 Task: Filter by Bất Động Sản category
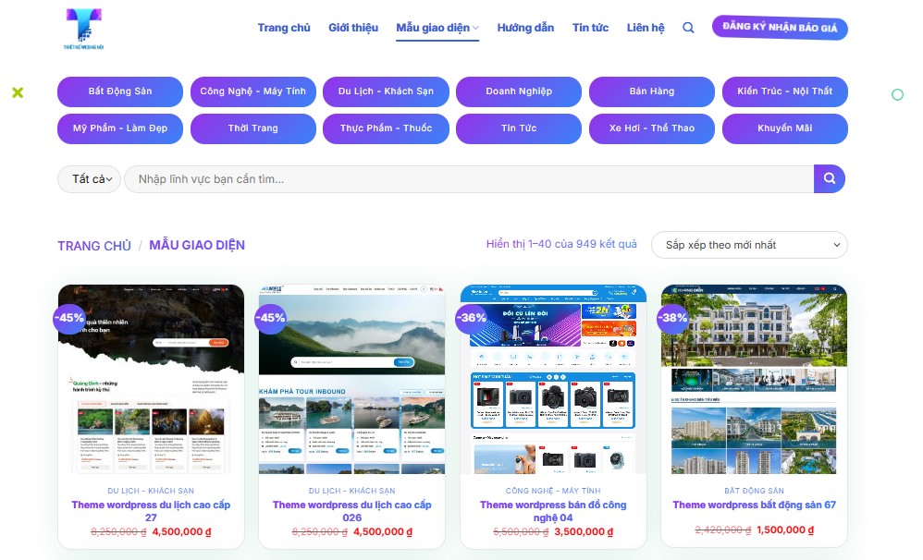pyautogui.click(x=120, y=91)
